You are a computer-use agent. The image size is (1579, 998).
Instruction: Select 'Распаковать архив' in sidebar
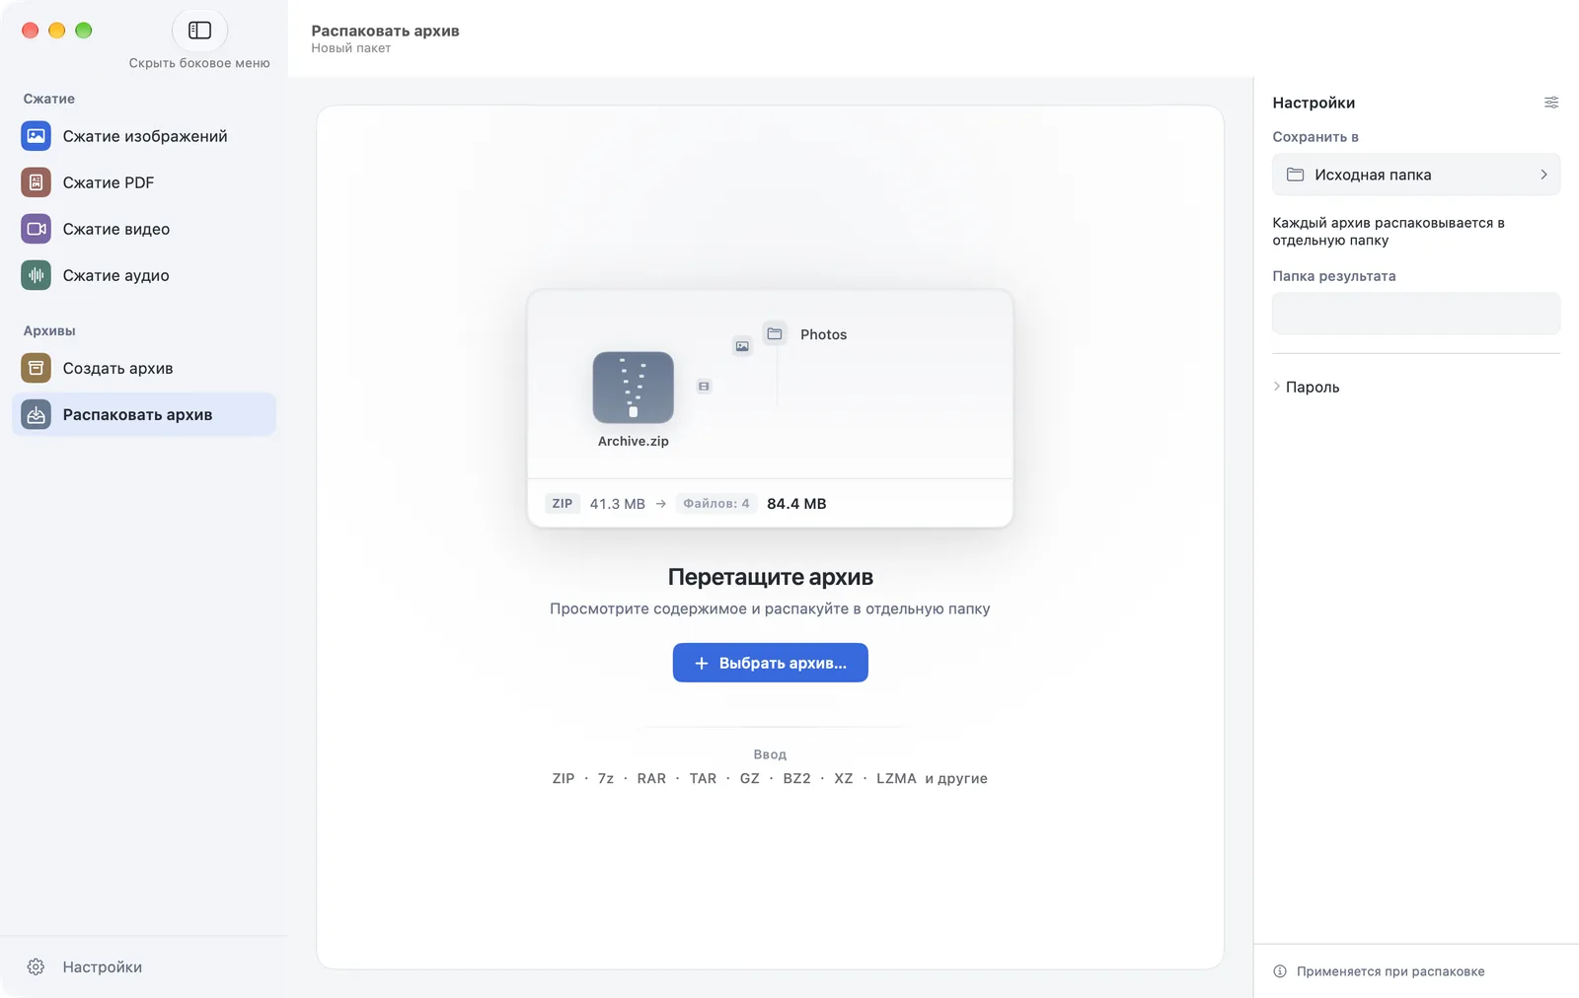[144, 414]
